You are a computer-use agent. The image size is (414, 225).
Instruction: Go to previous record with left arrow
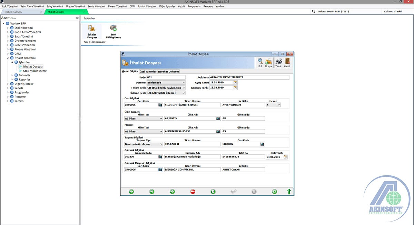coord(131,192)
